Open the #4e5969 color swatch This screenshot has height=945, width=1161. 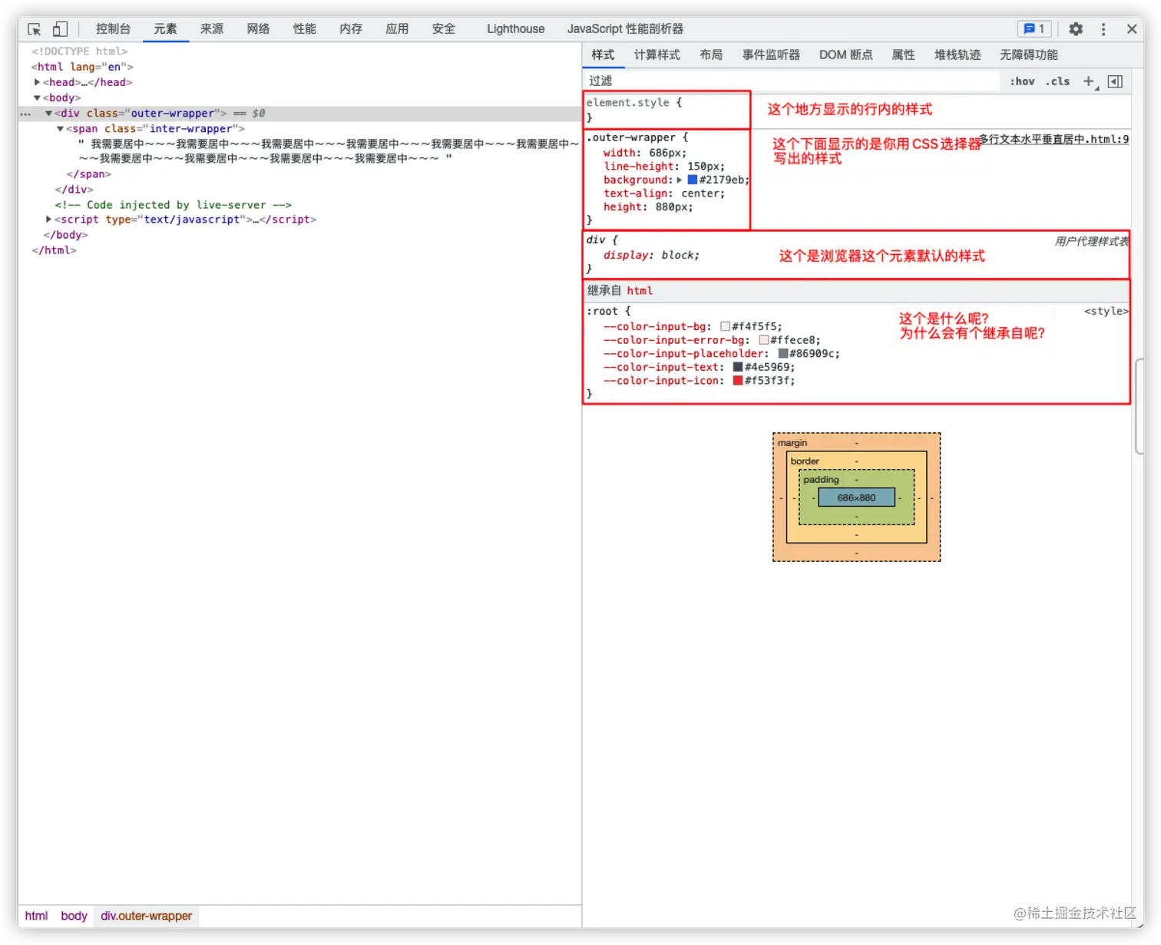(737, 368)
